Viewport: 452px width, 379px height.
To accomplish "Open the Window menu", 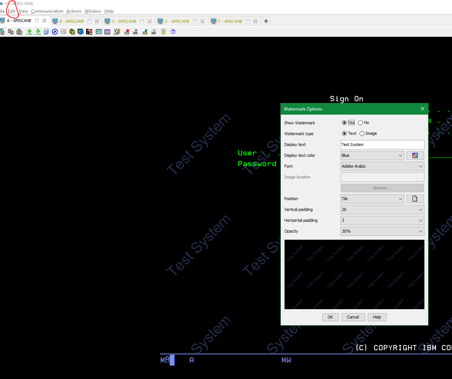I will (93, 11).
